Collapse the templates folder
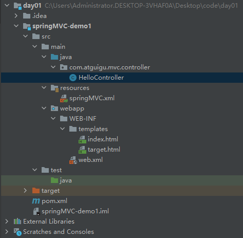Screen dimensions: 243x238 pos(62,129)
